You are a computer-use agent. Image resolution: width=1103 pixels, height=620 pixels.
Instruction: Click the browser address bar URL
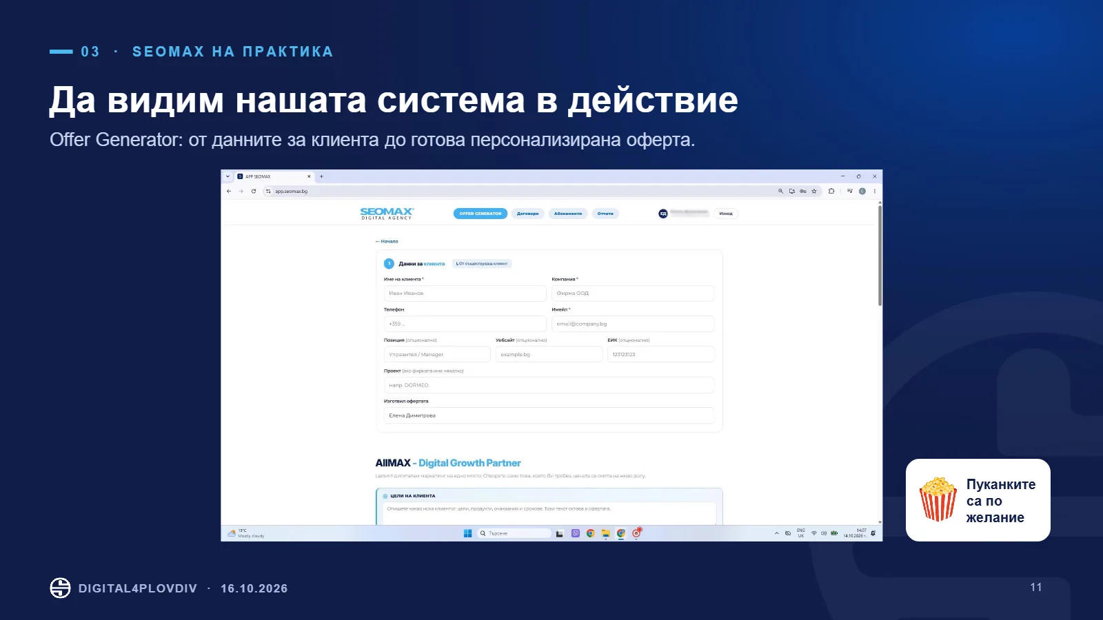(x=291, y=192)
